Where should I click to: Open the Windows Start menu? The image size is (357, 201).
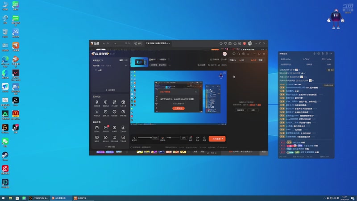pyautogui.click(x=3, y=198)
